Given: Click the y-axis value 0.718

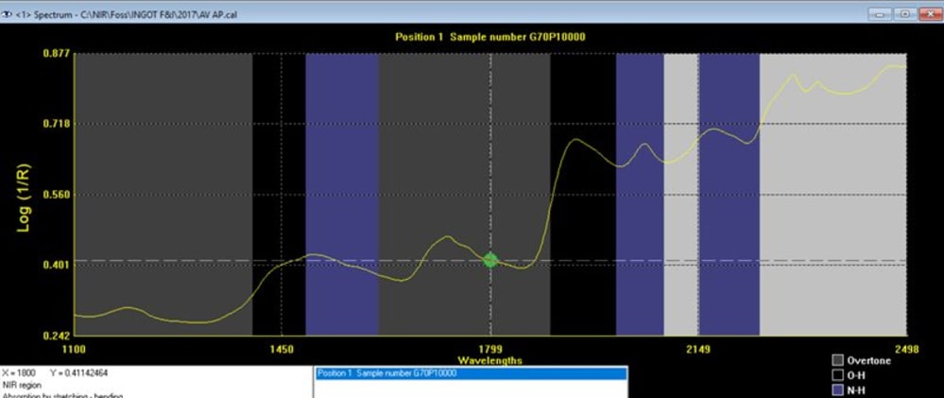Looking at the screenshot, I should (59, 124).
